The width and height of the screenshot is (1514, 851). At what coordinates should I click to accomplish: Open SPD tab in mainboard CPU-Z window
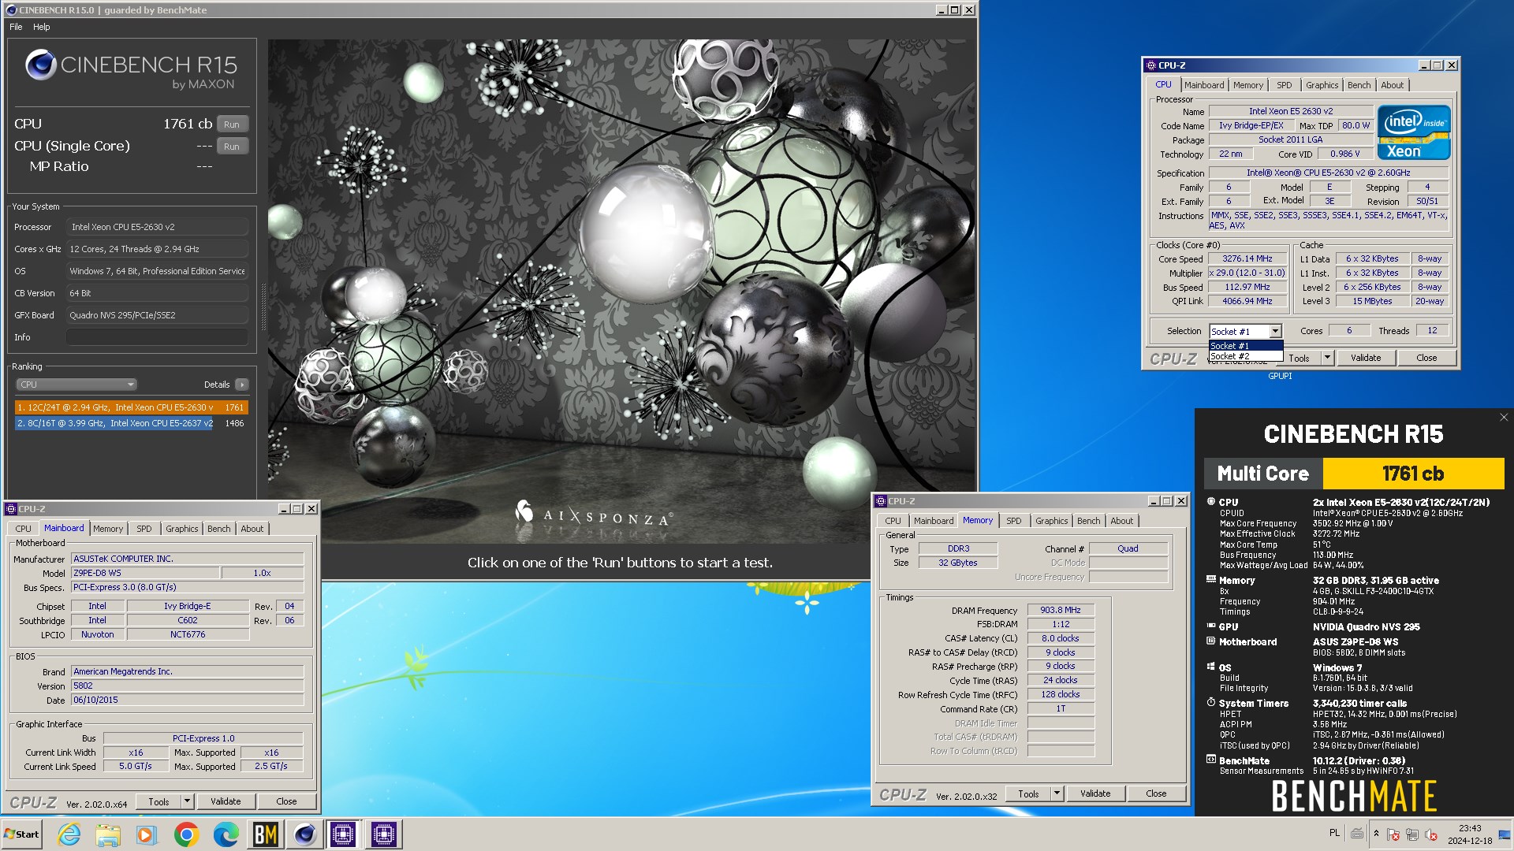click(x=144, y=529)
